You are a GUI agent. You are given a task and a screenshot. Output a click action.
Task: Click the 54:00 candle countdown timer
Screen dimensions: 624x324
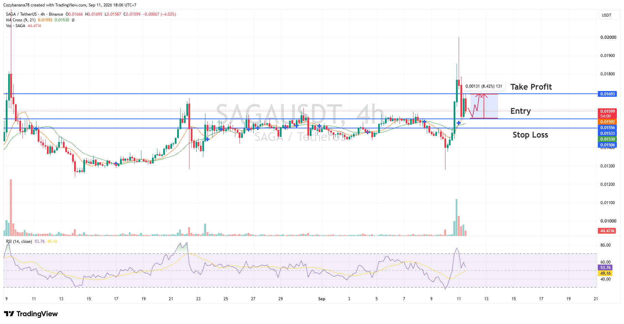click(x=605, y=116)
